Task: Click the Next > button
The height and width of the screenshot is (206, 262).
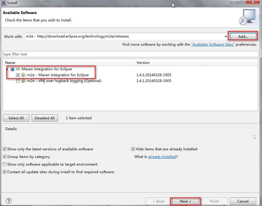Action: [x=185, y=201]
